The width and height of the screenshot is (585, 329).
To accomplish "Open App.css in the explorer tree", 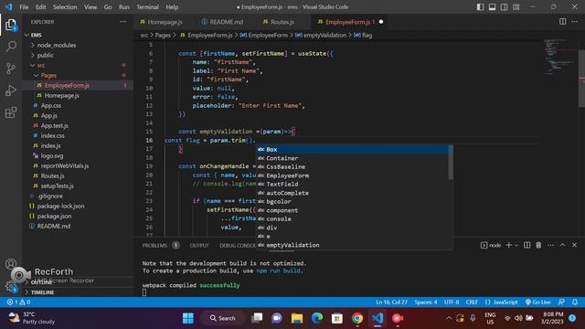I will pos(51,106).
